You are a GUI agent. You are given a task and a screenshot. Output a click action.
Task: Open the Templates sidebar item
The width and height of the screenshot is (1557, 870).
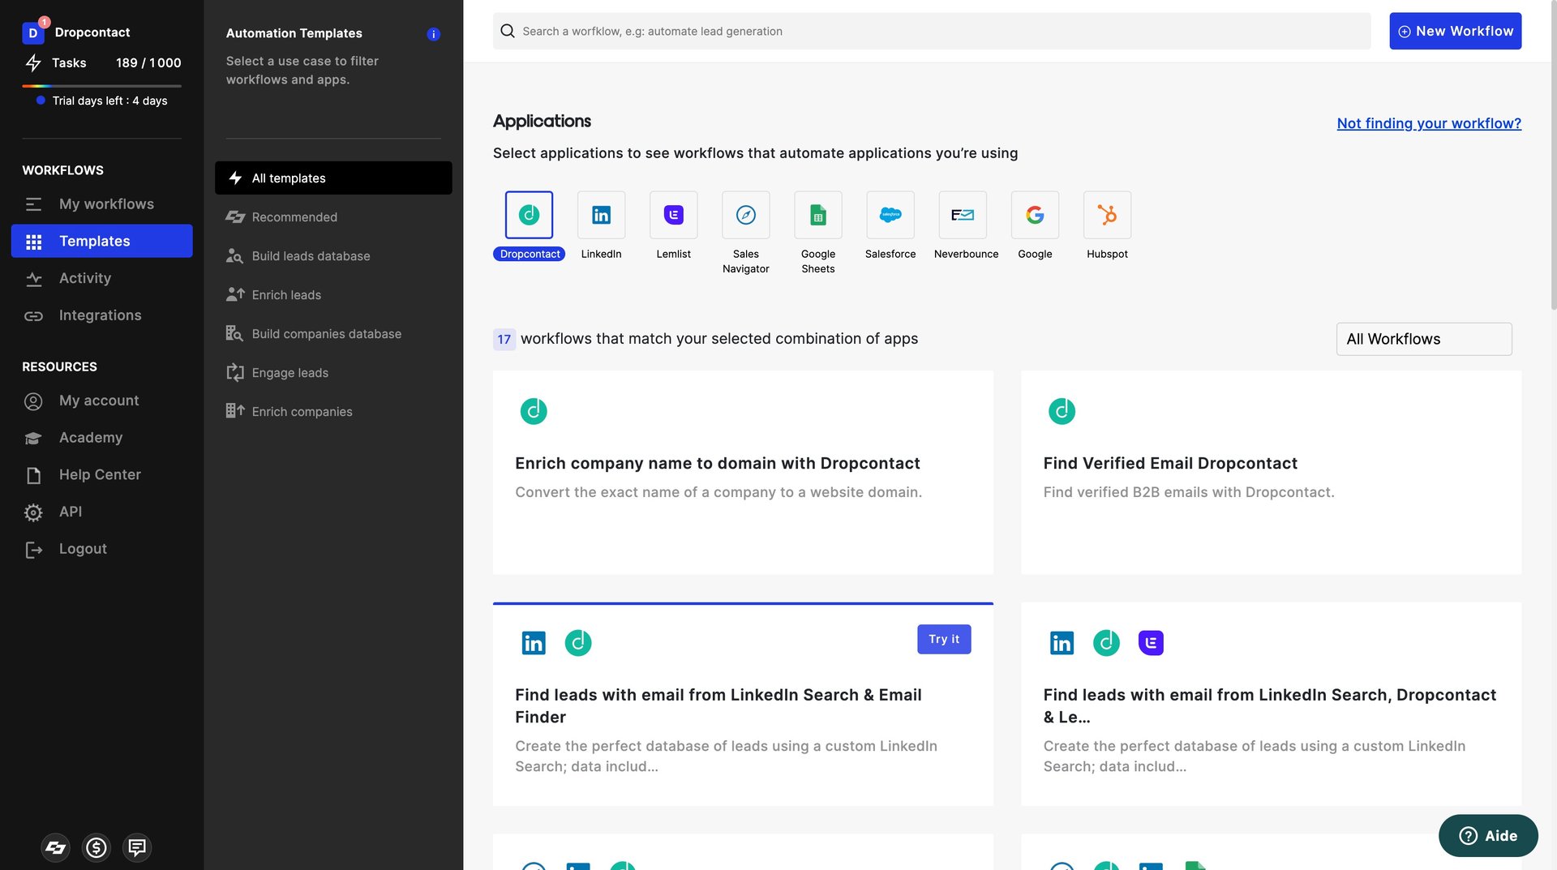[x=102, y=241]
